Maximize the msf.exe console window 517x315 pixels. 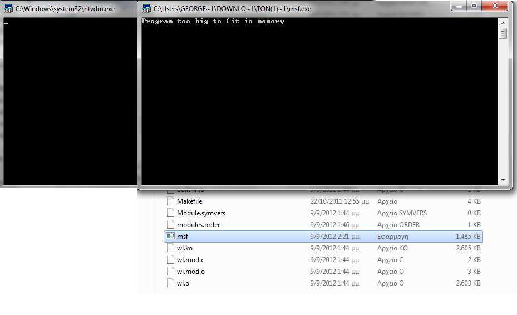pos(474,6)
